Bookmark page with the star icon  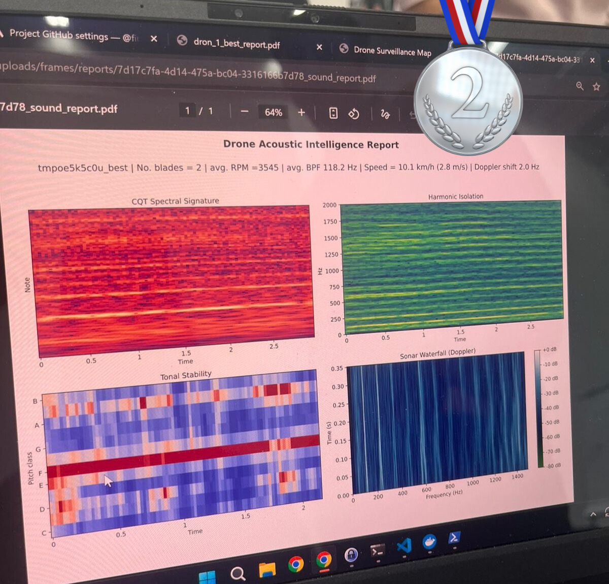[x=596, y=87]
